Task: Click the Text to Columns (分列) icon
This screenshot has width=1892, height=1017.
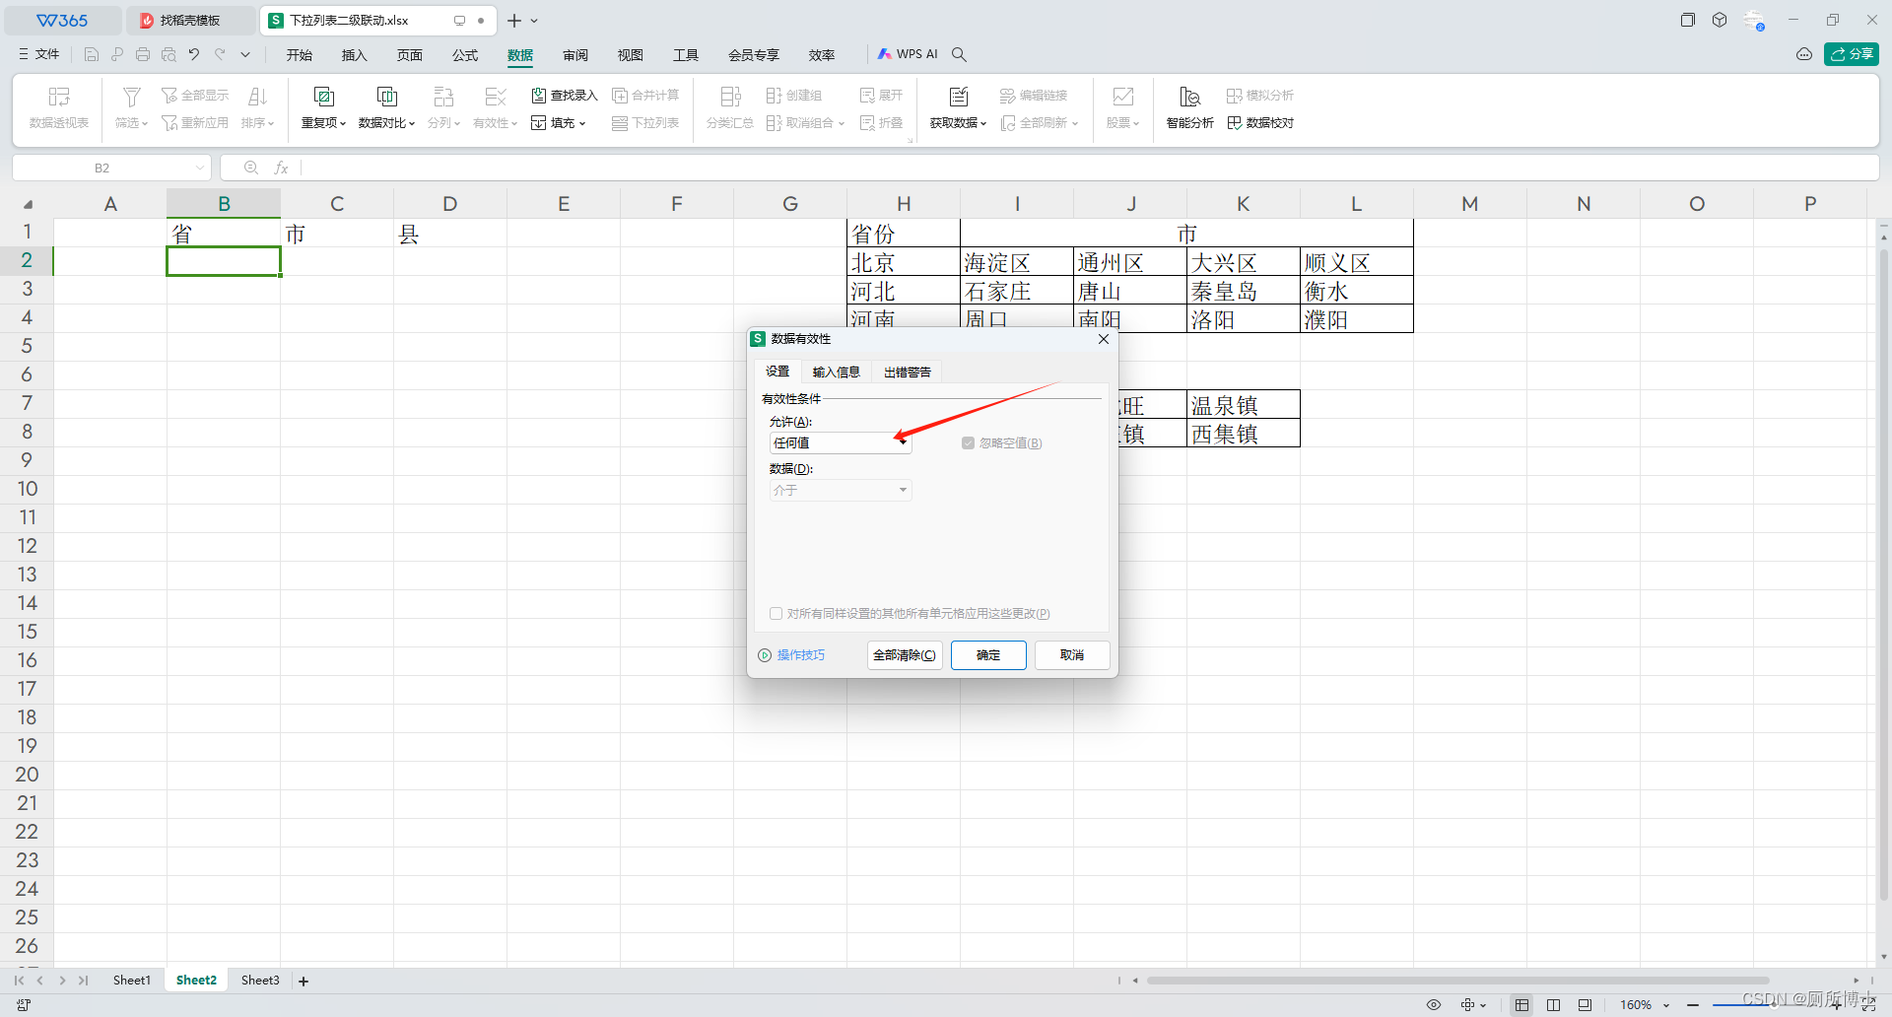Action: 443,97
